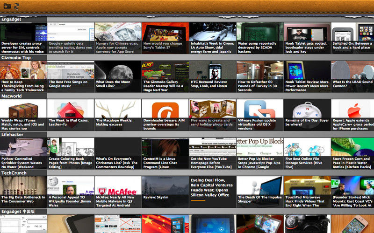Open (Founder Stories) Mick Mountz article
374x233 pixels.
pyautogui.click(x=352, y=192)
